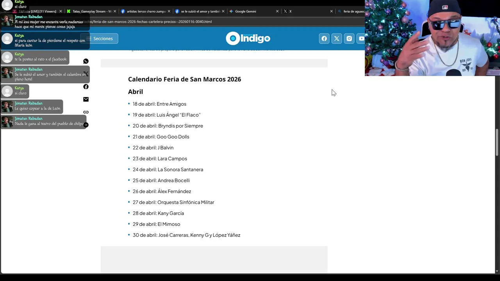The width and height of the screenshot is (500, 281).
Task: Close the Google Gemini tab
Action: click(277, 11)
